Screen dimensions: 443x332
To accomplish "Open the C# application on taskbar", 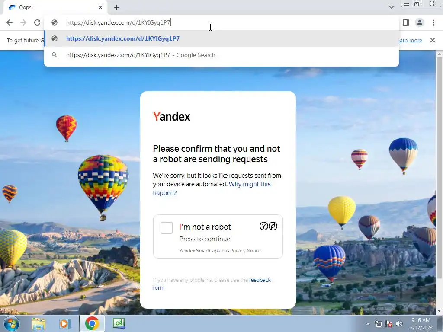I will 119,323.
